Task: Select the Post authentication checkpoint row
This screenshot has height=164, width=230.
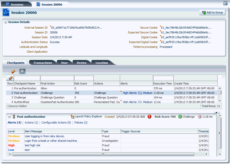Action: pyautogui.click(x=112, y=93)
